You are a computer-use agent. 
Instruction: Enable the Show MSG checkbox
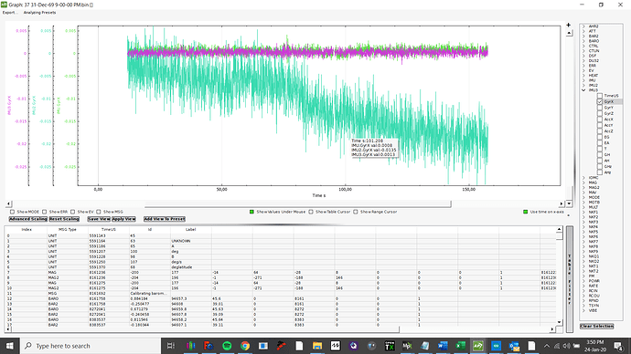pyautogui.click(x=99, y=212)
